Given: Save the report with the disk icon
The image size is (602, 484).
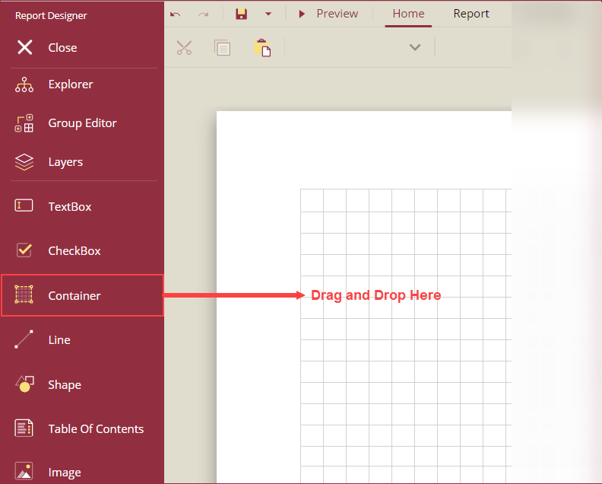Looking at the screenshot, I should click(242, 14).
